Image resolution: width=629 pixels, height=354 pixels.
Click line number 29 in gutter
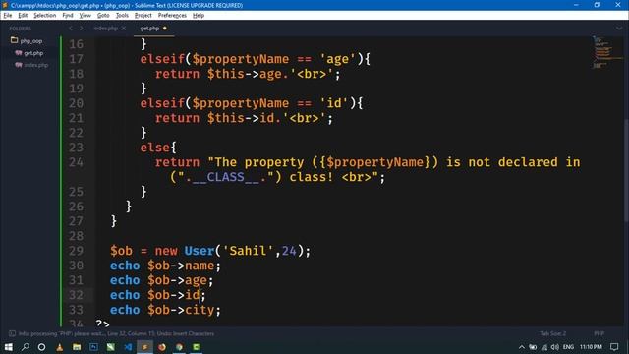(77, 251)
